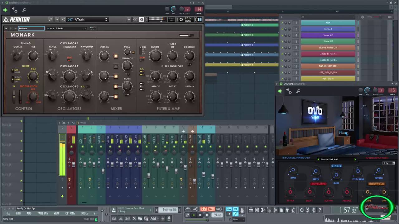Screen dimensions: 399x224
Task: Click Reaktor tape recorder icon
Action: coord(135,19)
